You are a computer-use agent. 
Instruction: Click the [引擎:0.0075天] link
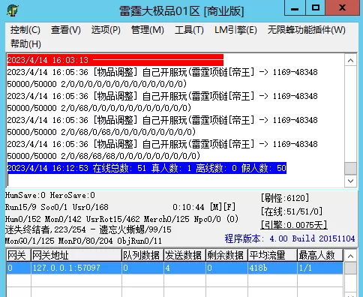pyautogui.click(x=294, y=225)
